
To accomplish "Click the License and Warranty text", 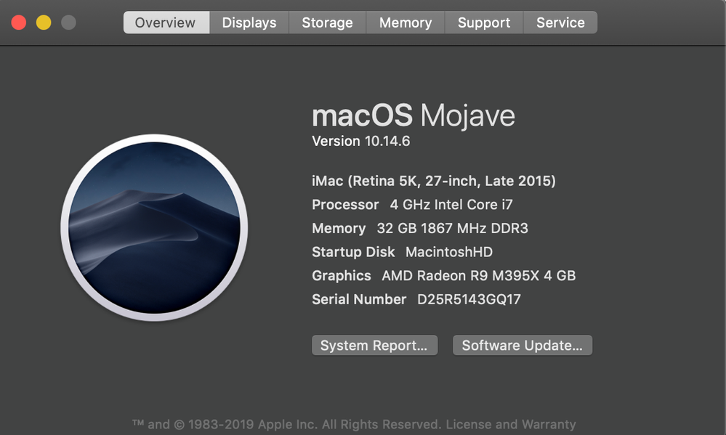I will [x=511, y=424].
